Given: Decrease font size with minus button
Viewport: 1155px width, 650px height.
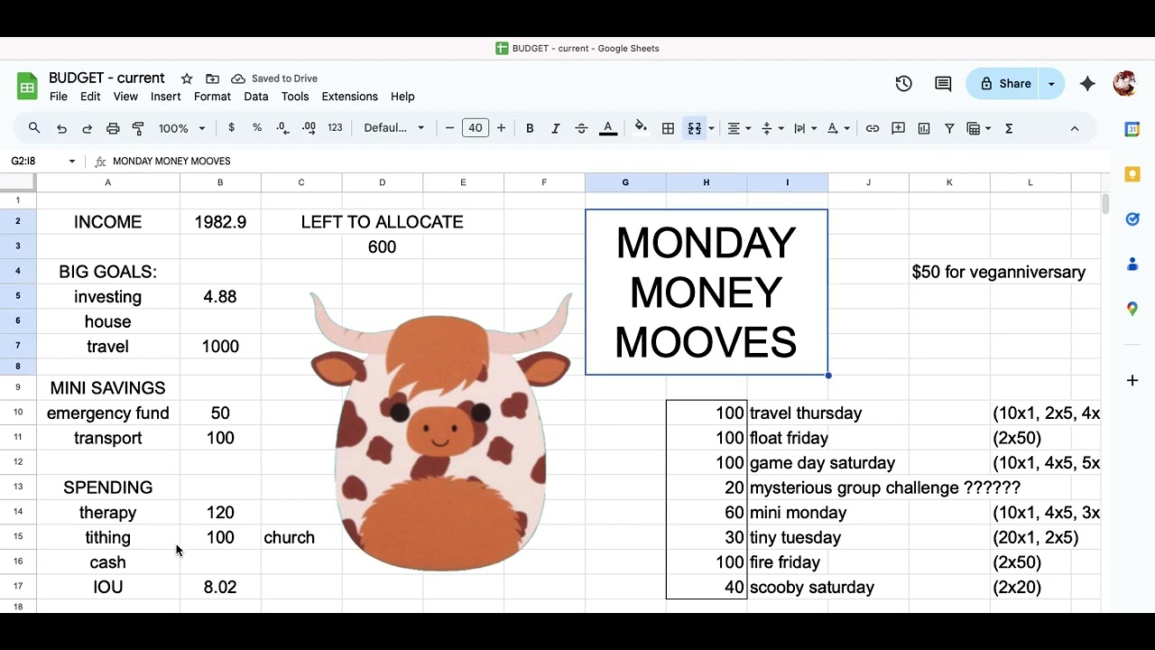Looking at the screenshot, I should [449, 128].
